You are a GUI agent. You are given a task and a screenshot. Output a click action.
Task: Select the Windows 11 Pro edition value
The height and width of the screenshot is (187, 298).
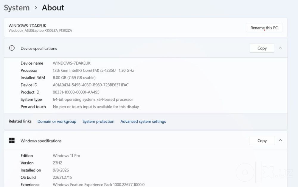pos(66,156)
